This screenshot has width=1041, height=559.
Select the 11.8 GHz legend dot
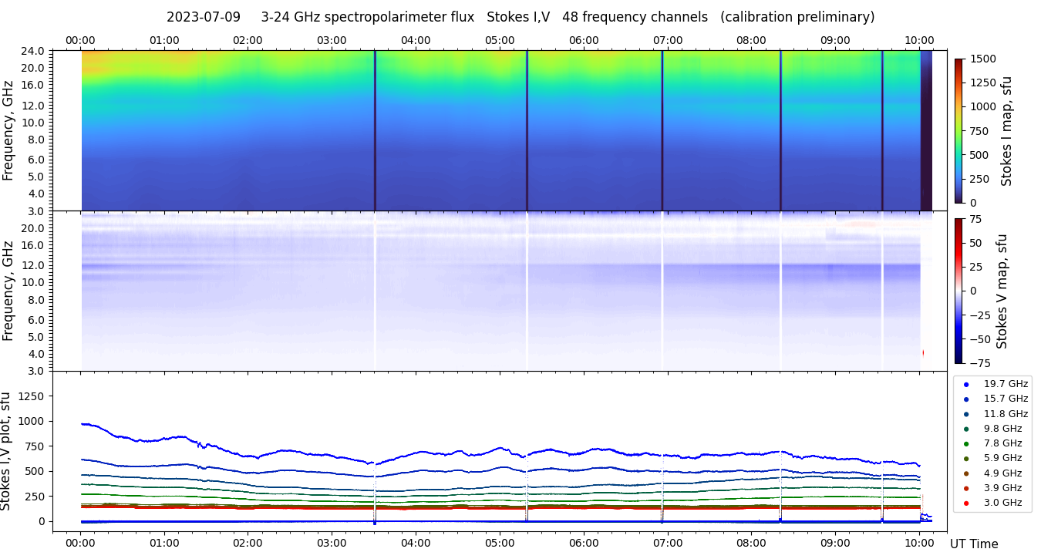point(966,414)
